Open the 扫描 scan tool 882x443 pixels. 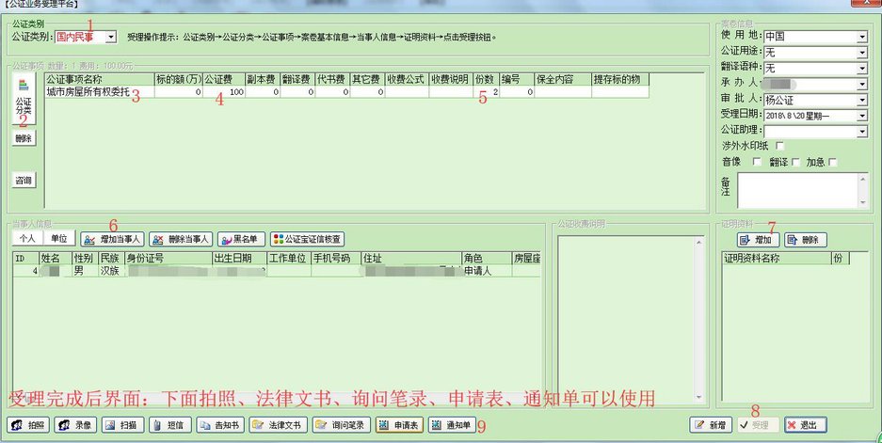point(122,425)
